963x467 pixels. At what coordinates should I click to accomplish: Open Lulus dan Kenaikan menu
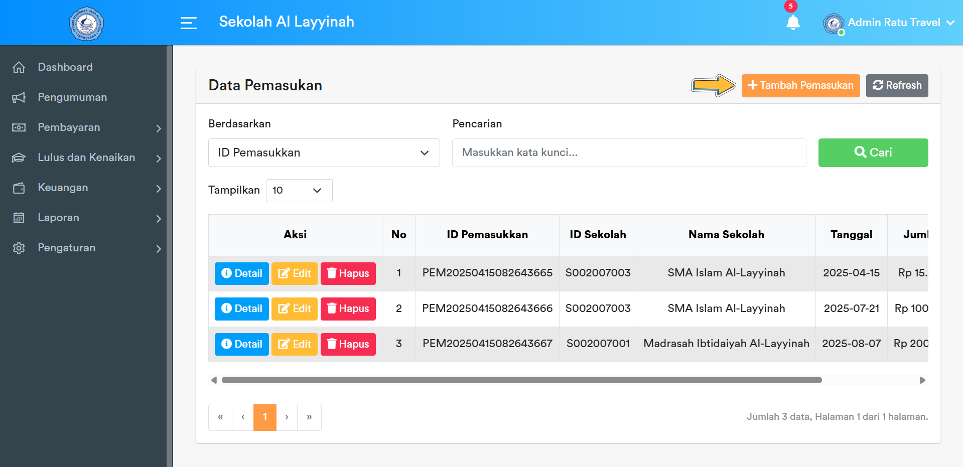pyautogui.click(x=86, y=158)
